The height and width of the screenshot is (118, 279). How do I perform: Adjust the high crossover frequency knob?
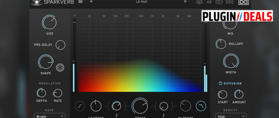coord(164,106)
